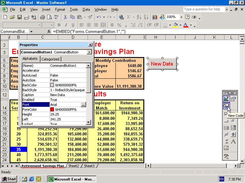245x183 pixels.
Task: Click the New Data command button
Action: 162,64
